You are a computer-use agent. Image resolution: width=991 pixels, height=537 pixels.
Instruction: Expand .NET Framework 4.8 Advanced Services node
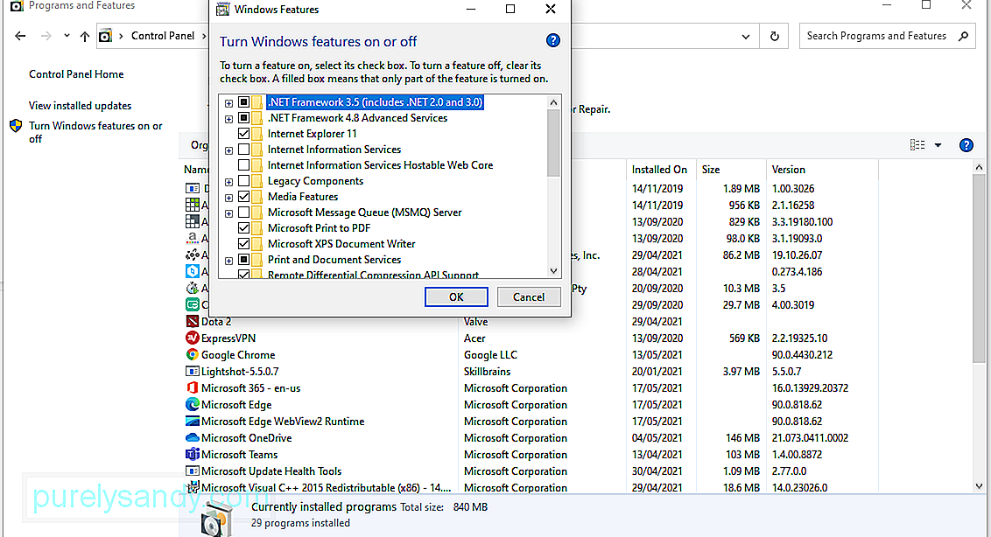228,119
